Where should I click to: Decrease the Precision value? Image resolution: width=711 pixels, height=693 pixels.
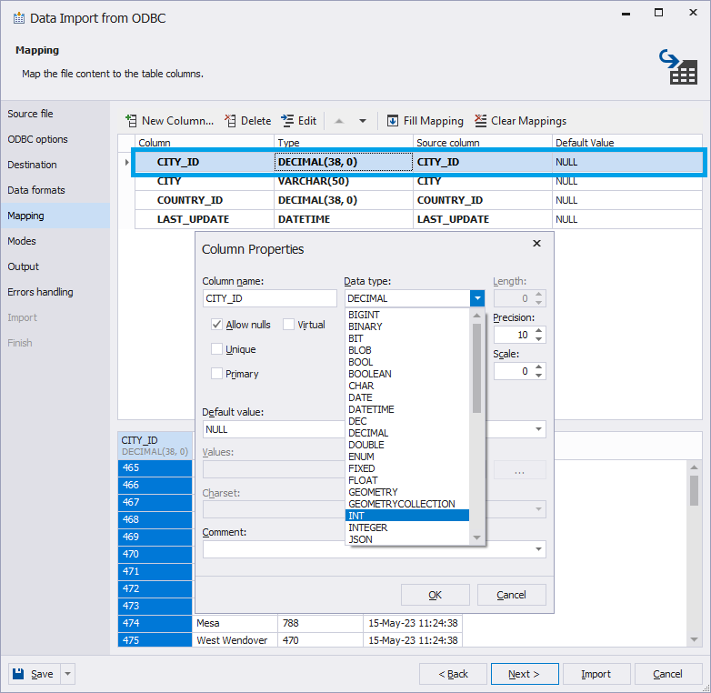538,339
